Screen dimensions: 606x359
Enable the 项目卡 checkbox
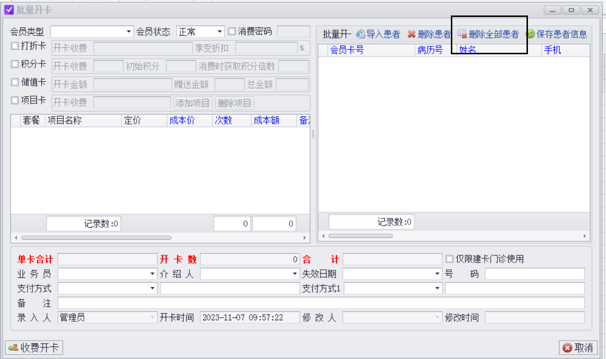click(x=15, y=100)
